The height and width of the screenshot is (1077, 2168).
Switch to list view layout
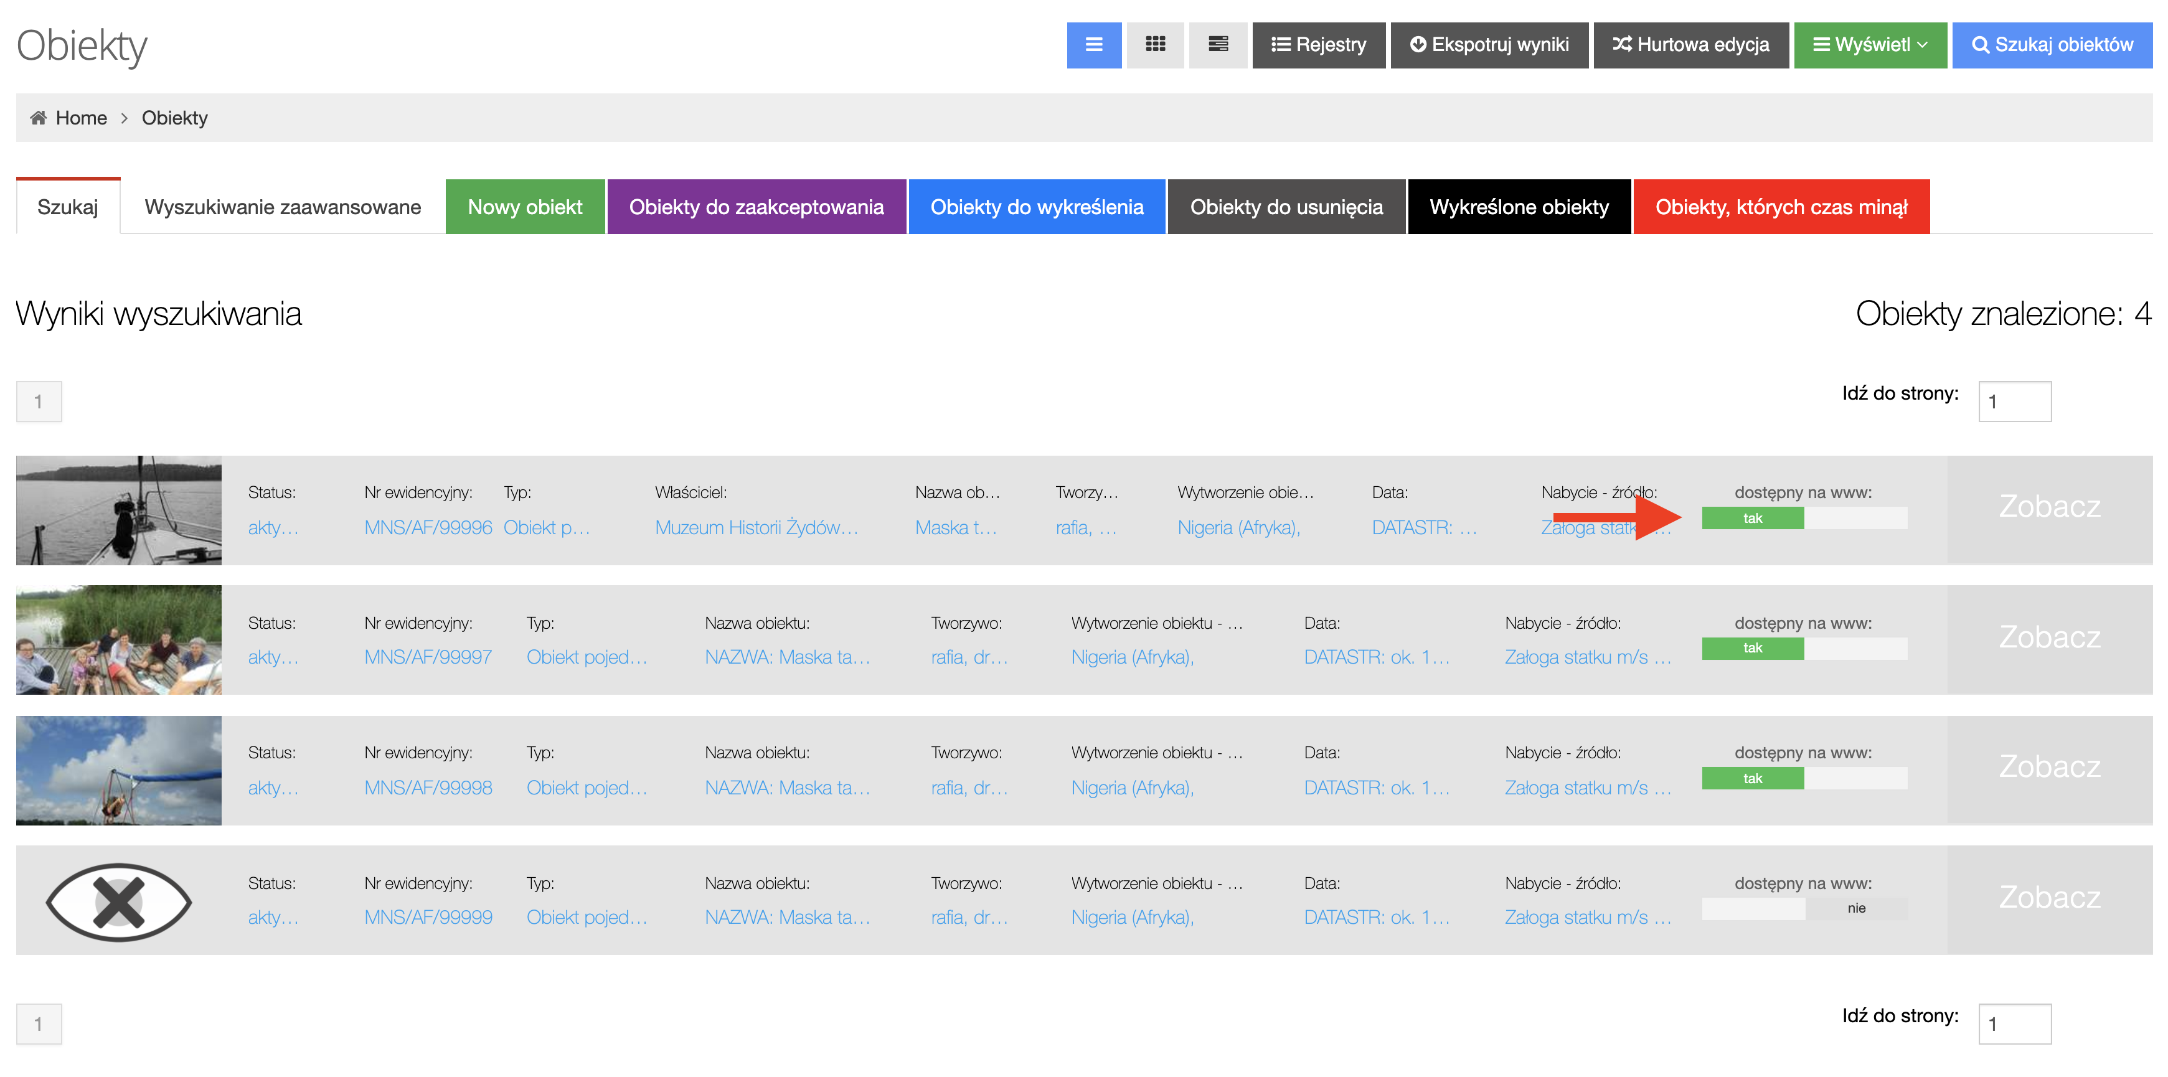(1093, 45)
